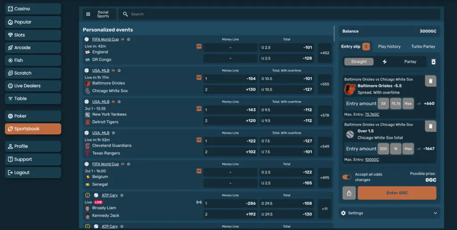
Task: Open the Max. Entry 75.76GC link
Action: pos(372,115)
